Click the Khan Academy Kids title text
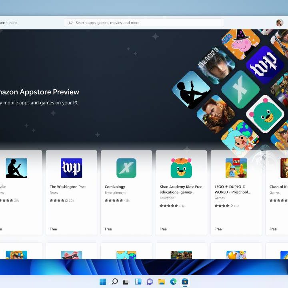Image resolution: width=288 pixels, height=288 pixels. click(181, 189)
